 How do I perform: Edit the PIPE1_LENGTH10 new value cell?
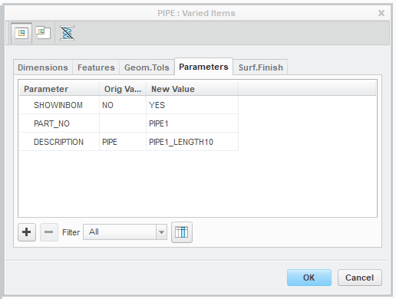192,142
